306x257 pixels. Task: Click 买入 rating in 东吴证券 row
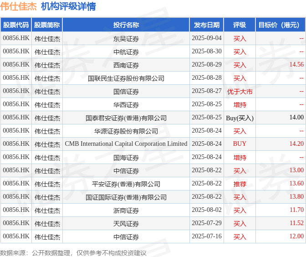(x=240, y=39)
